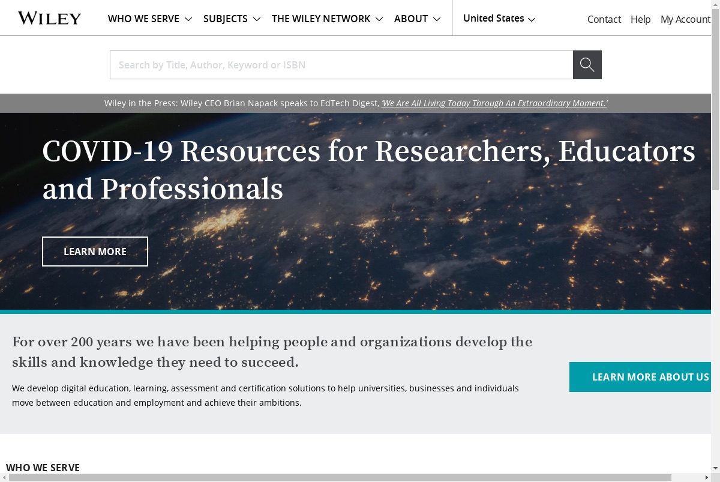Image resolution: width=720 pixels, height=482 pixels.
Task: Click the Wiley logo
Action: tap(49, 19)
